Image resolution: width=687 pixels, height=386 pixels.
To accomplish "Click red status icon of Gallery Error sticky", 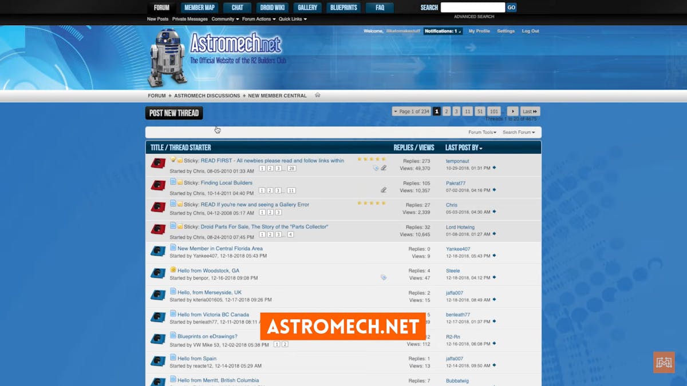I will click(158, 208).
